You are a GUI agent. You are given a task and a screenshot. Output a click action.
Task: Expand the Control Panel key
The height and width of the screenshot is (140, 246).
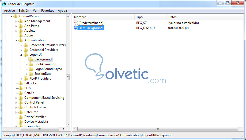click(x=16, y=103)
